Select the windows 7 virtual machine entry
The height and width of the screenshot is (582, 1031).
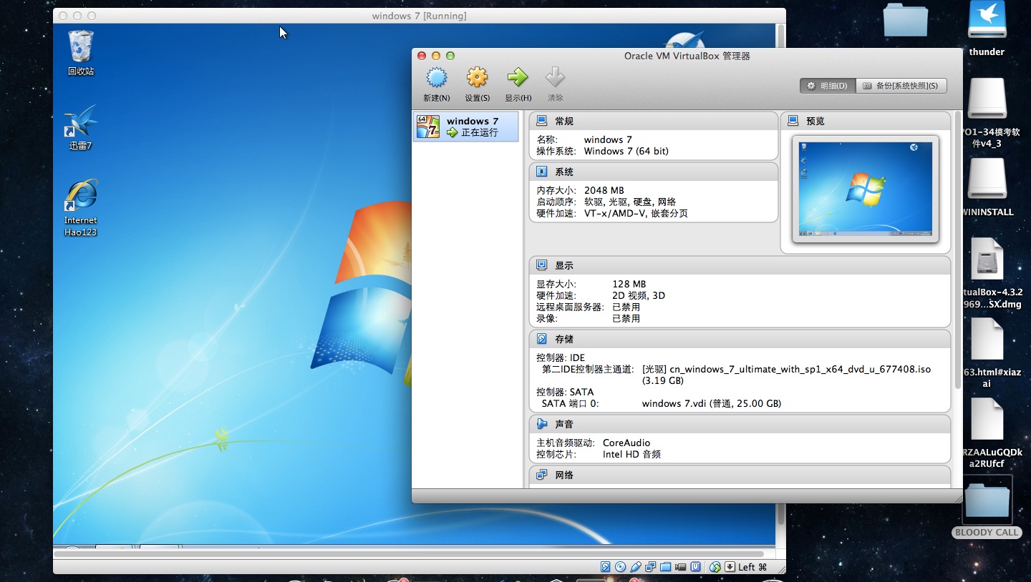click(x=466, y=127)
